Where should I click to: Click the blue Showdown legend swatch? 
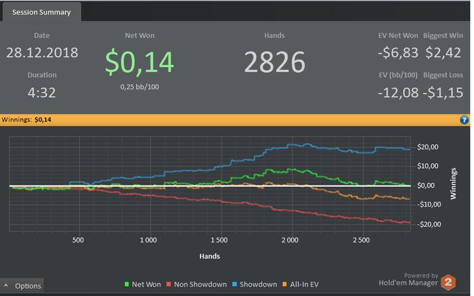234,284
